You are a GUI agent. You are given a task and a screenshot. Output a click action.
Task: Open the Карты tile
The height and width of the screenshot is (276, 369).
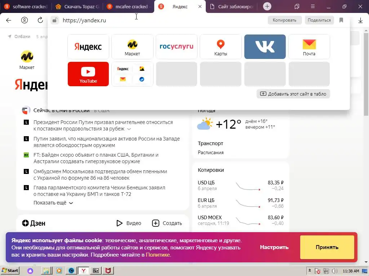coord(221,47)
